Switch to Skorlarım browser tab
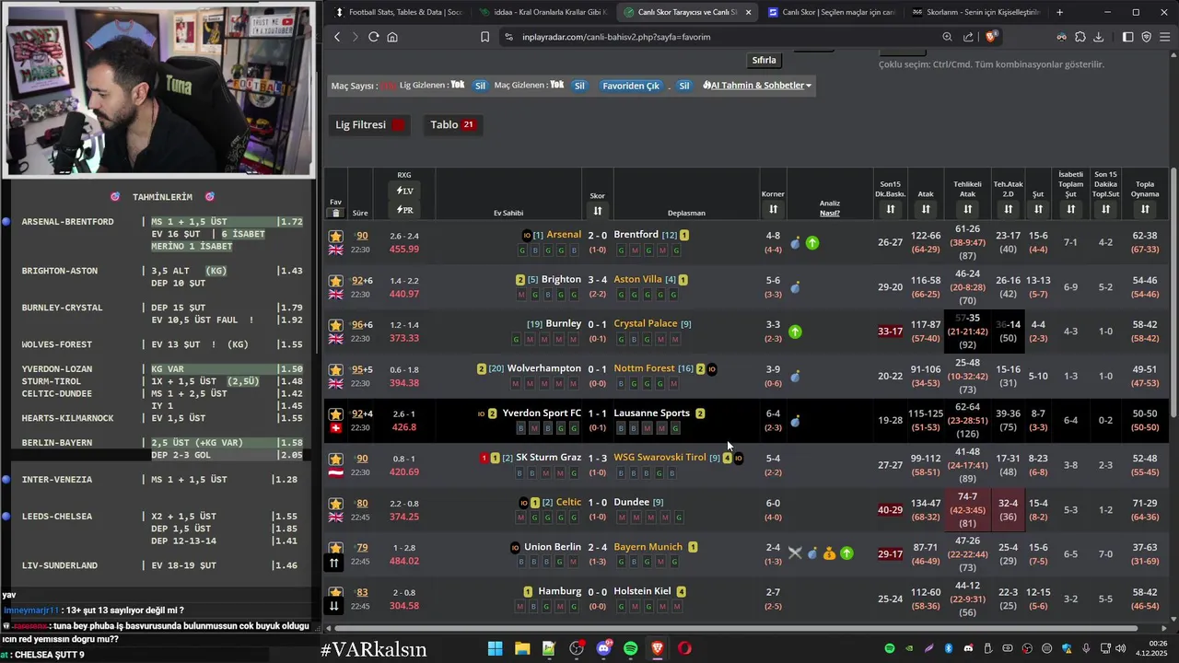This screenshot has width=1179, height=663. (x=975, y=12)
